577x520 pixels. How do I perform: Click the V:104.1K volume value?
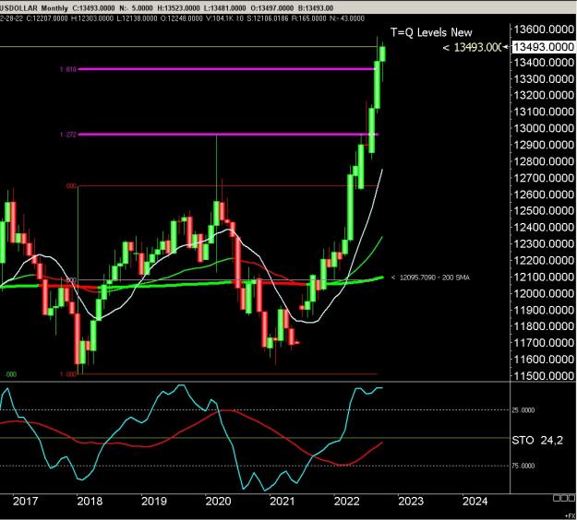coord(220,18)
